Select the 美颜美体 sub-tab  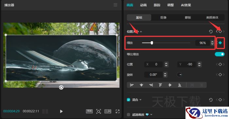coord(212,18)
